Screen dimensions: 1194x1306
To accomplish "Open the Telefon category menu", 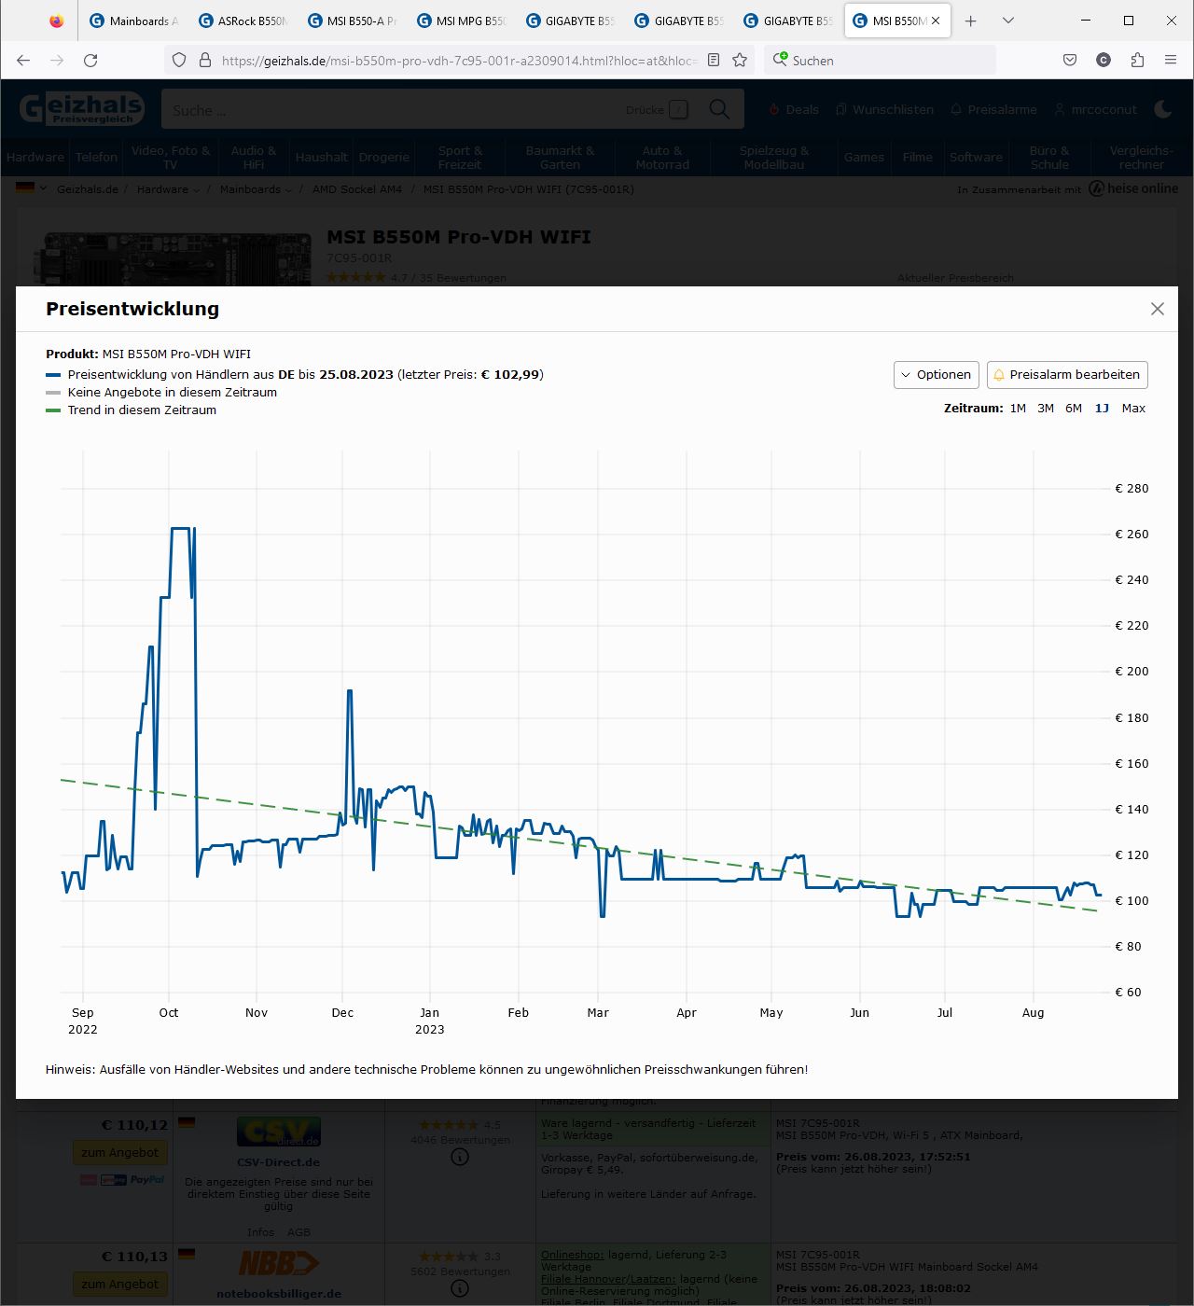I will (97, 157).
